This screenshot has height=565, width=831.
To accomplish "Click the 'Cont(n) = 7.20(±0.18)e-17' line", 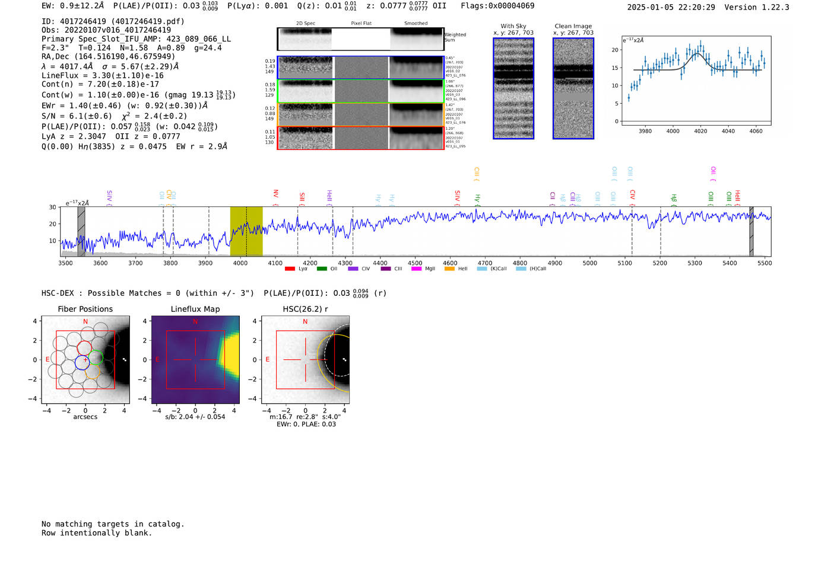I will click(100, 84).
